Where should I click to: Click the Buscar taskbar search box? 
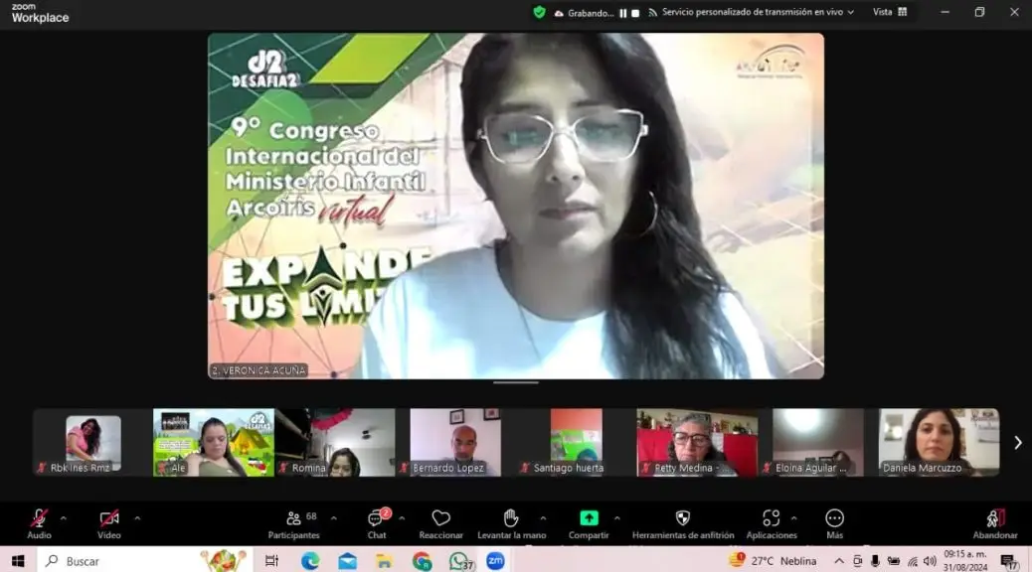tap(145, 561)
